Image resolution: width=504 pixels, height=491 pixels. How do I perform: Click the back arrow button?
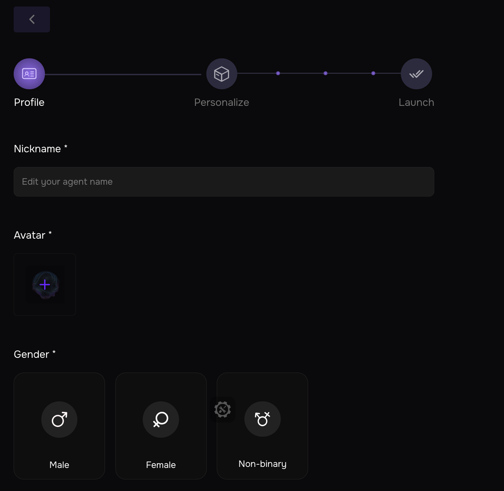coord(32,19)
